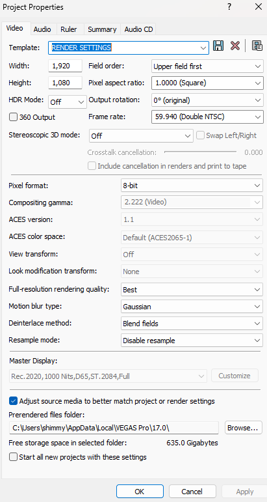Image resolution: width=267 pixels, height=502 pixels.
Task: Check Start all new projects with these settings
Action: 13,457
